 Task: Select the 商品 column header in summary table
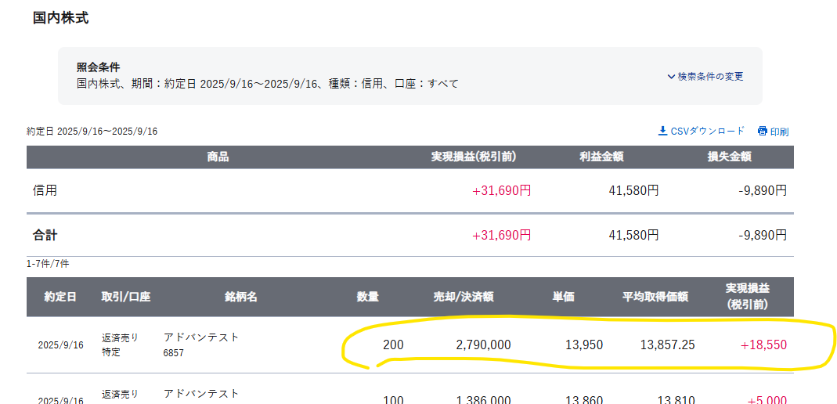[218, 157]
